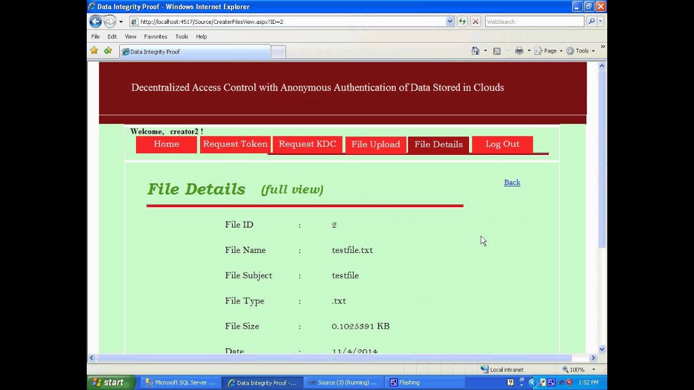Click the WebSearch search box
The height and width of the screenshot is (390, 694).
pyautogui.click(x=535, y=22)
